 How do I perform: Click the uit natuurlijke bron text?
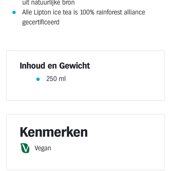coord(48,2)
